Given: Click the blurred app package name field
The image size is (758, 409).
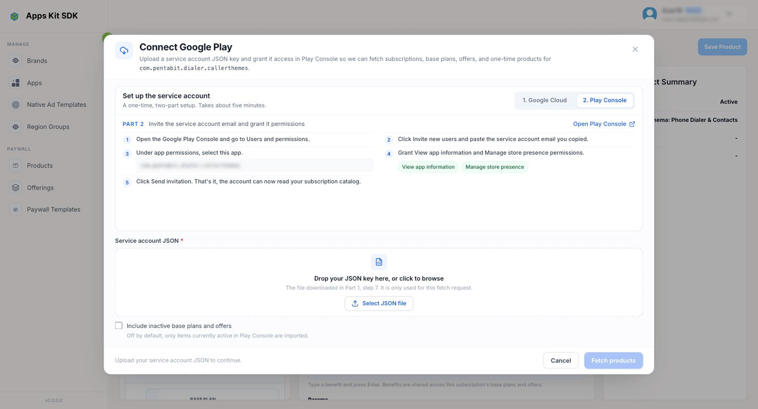Looking at the screenshot, I should point(254,165).
